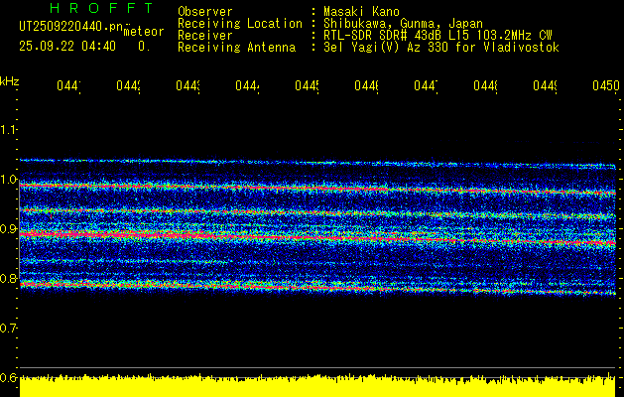624x397 pixels.
Task: Click the 0.7 kHz frequency tick
Action: point(9,328)
